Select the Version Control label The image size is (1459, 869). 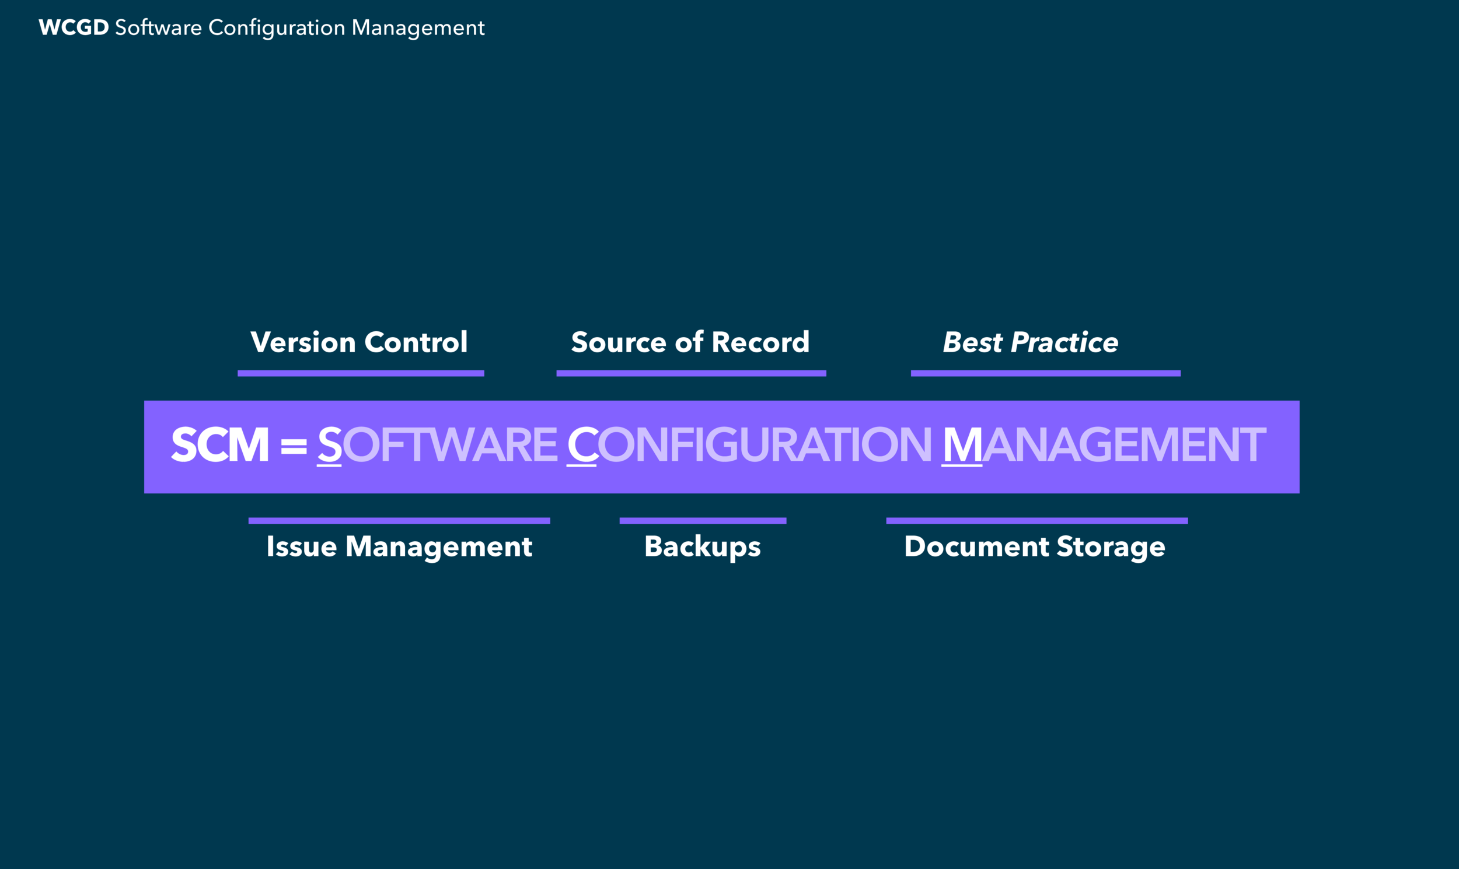coord(359,342)
